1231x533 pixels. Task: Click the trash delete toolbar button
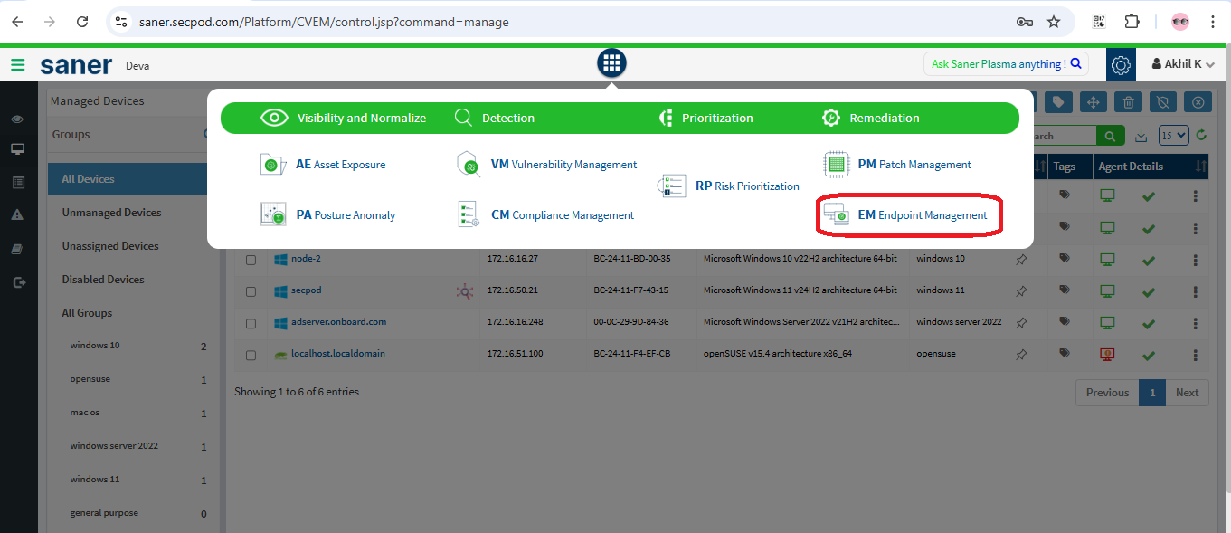[1128, 102]
